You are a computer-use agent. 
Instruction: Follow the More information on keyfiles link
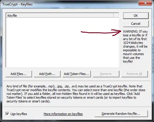tap(63, 114)
